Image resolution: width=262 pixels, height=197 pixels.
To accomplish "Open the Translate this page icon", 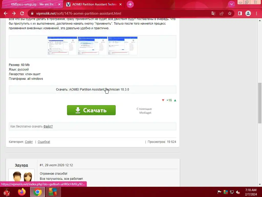I will [213, 13].
